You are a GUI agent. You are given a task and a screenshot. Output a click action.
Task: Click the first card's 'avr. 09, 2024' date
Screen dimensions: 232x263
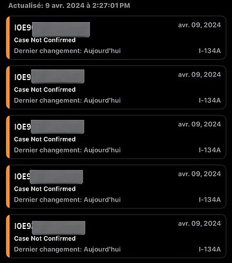point(200,25)
